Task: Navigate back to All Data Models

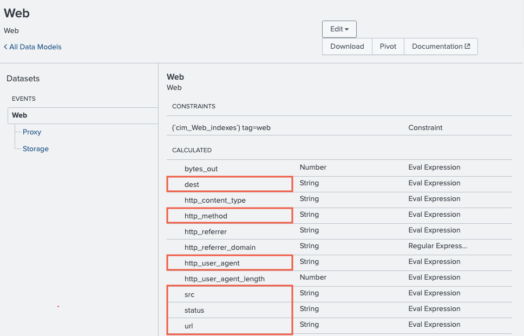Action: pyautogui.click(x=35, y=47)
